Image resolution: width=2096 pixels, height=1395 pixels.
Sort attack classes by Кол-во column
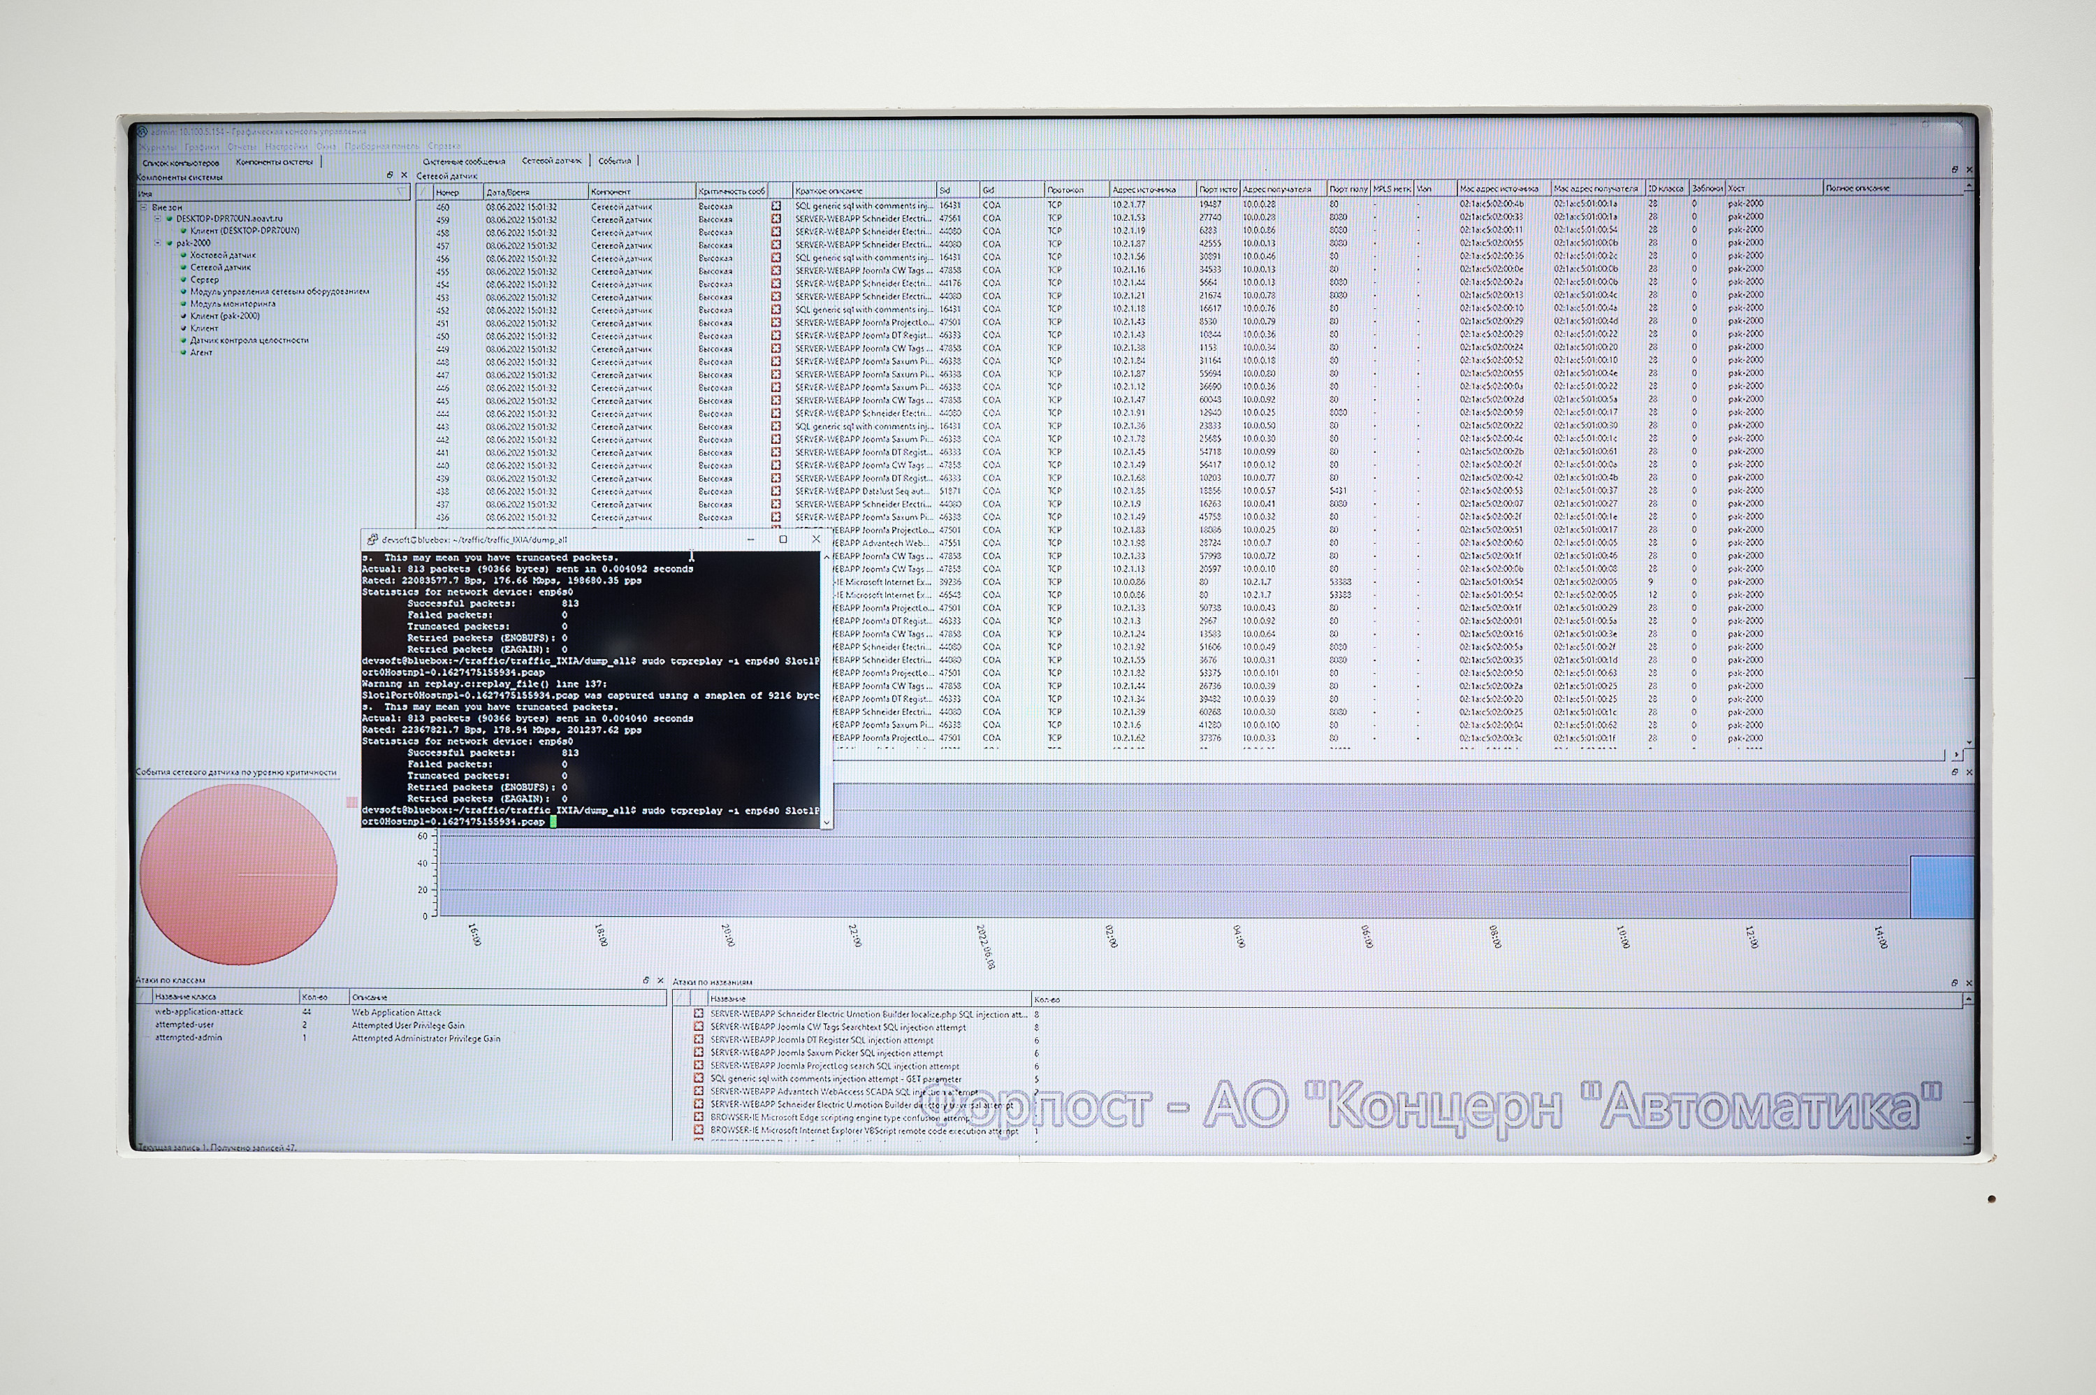(x=323, y=997)
